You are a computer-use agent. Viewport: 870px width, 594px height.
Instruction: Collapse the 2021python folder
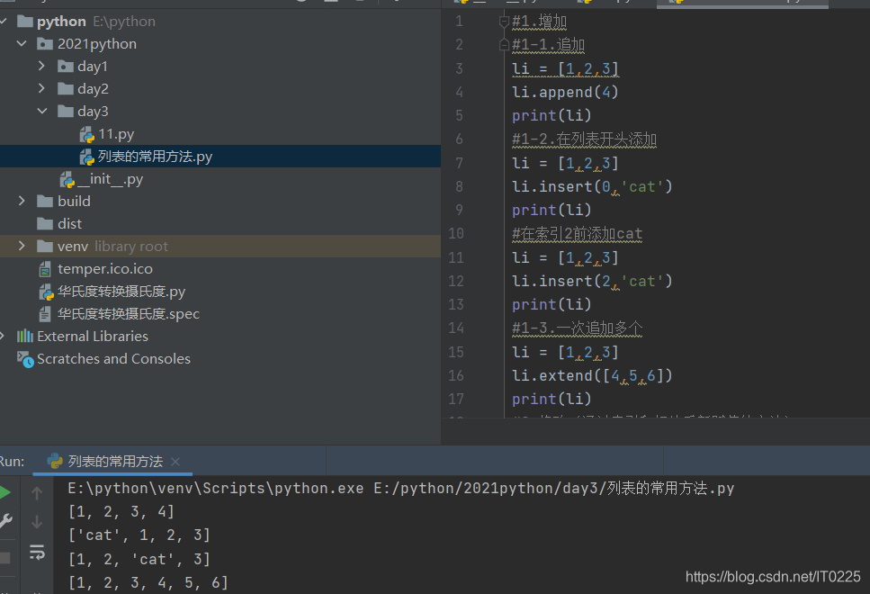(22, 43)
